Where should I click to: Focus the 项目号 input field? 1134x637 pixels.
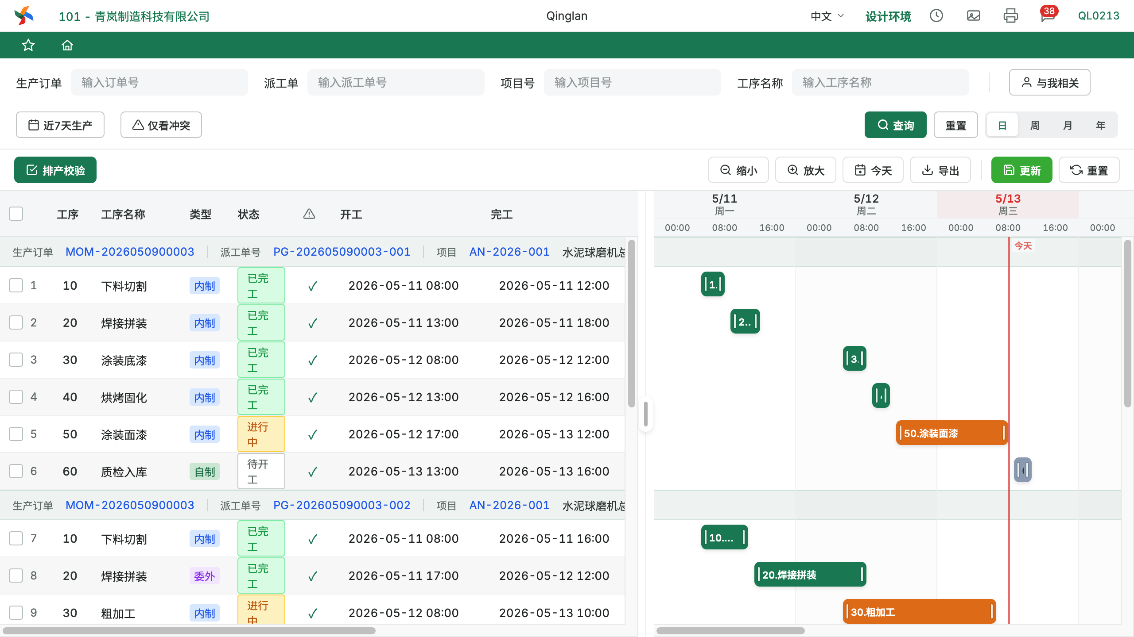click(x=633, y=82)
